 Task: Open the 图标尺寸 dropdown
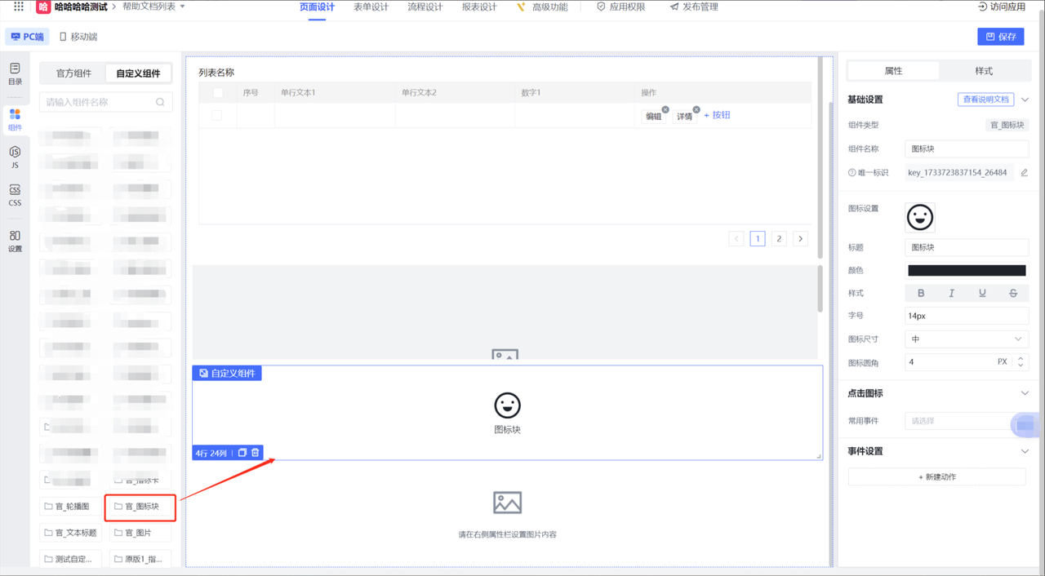point(967,339)
